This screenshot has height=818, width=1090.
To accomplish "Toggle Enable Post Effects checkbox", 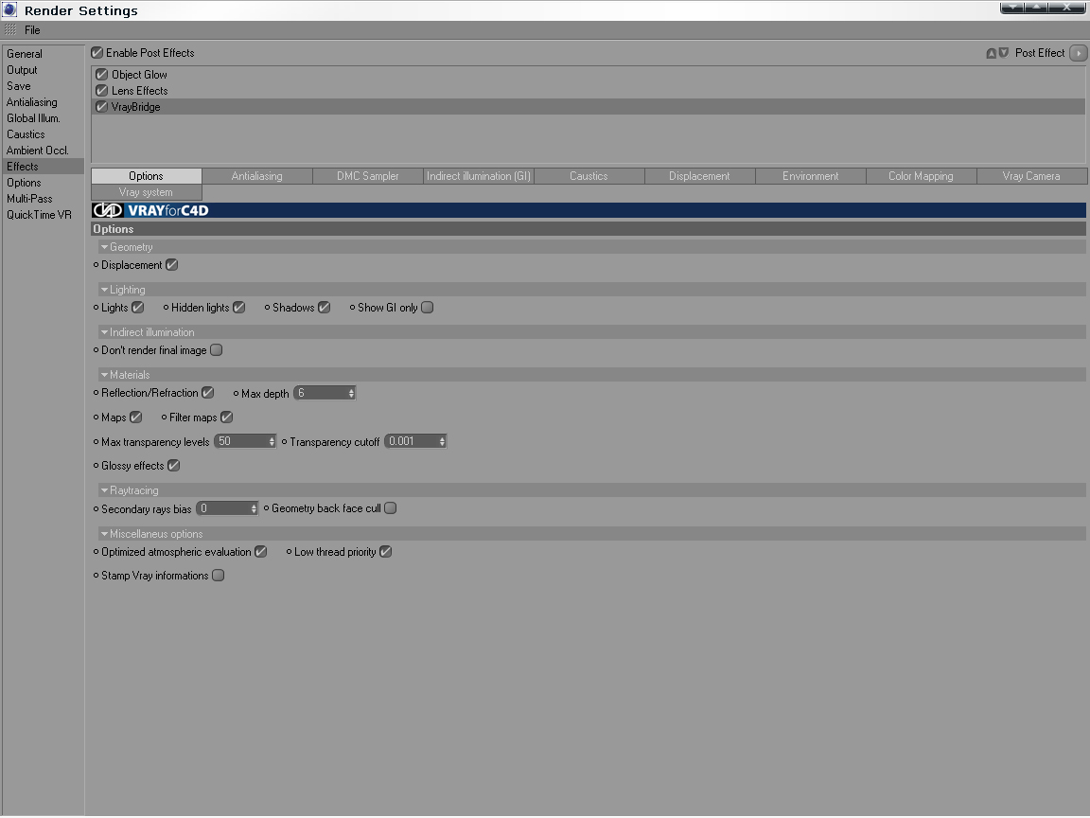I will [x=97, y=53].
